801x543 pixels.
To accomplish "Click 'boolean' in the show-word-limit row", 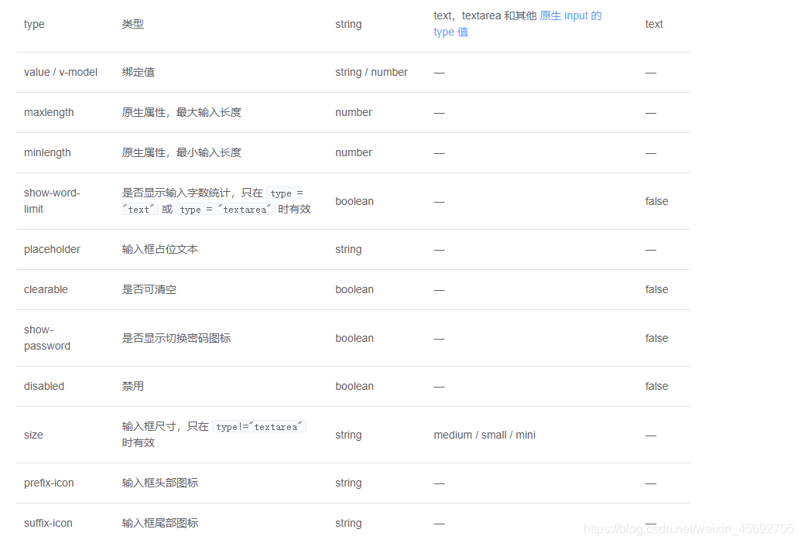I will coord(354,201).
